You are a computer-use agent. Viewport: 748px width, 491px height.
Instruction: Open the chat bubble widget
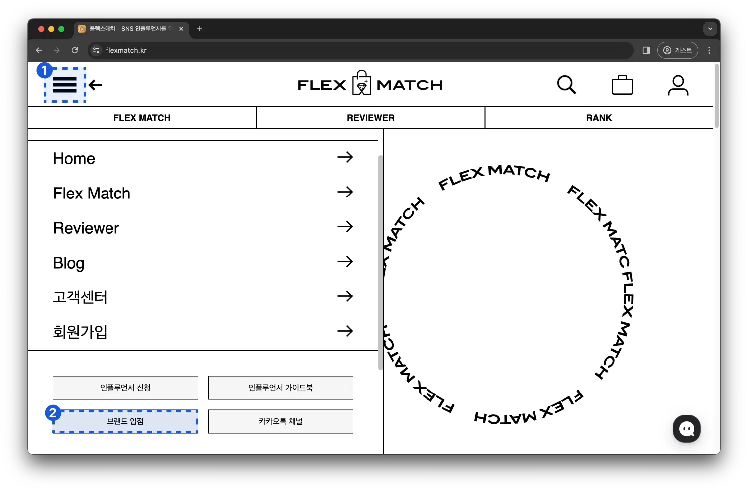[687, 429]
